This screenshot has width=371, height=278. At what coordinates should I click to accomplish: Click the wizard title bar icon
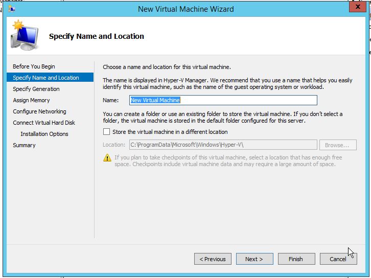point(12,9)
